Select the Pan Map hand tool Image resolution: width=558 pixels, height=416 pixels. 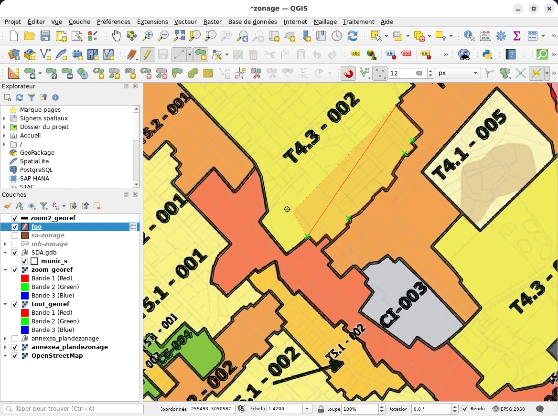(116, 36)
